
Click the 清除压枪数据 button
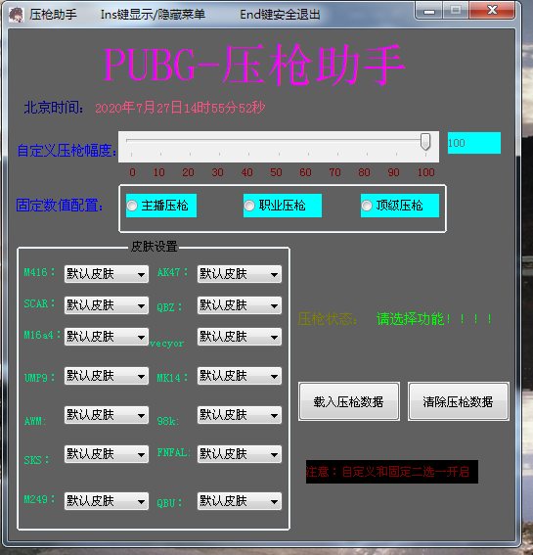459,401
